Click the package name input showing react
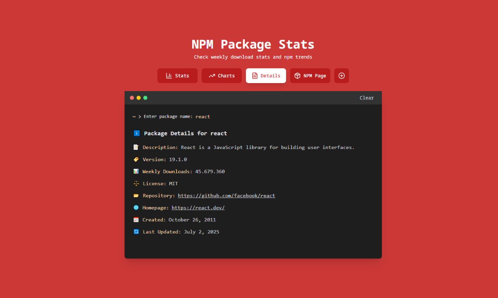Screen dimensions: 498x298 203,116
